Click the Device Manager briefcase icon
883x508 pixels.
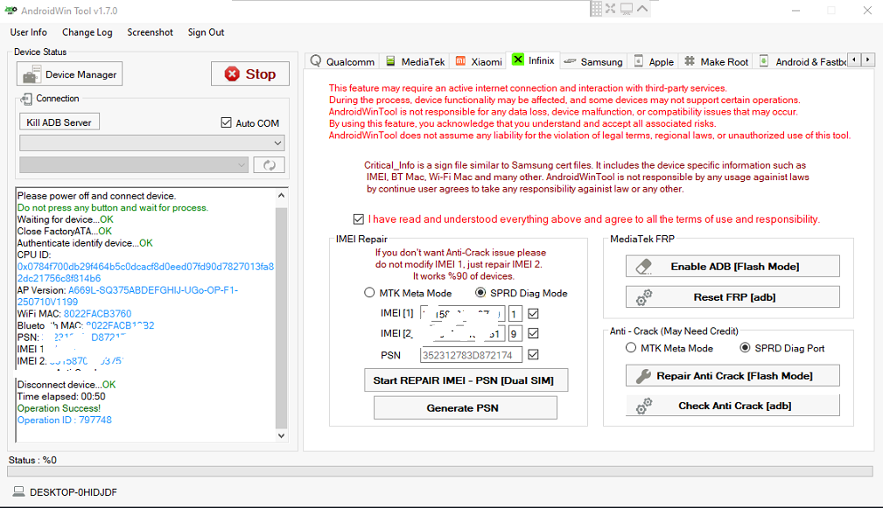coord(32,74)
